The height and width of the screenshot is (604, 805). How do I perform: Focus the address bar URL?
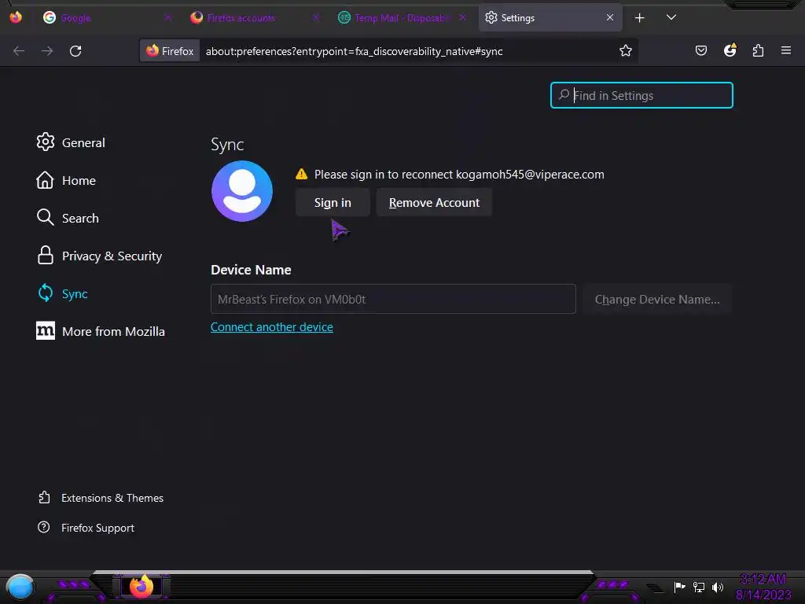355,51
